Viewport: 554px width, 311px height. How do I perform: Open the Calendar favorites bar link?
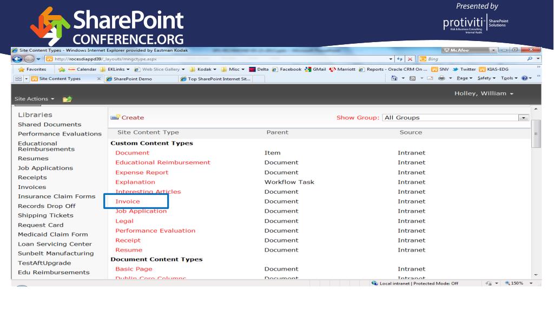[x=82, y=69]
